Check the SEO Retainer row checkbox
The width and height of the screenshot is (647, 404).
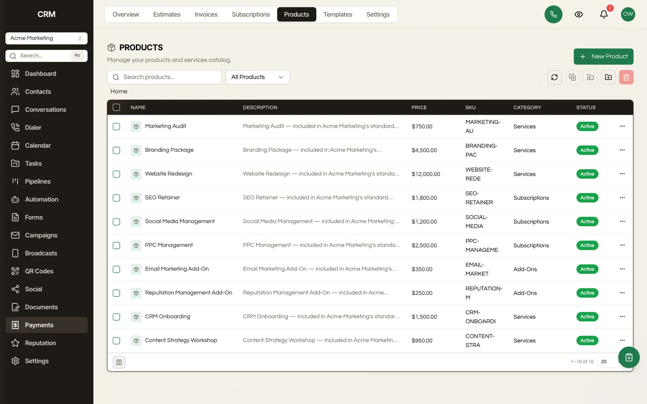tap(116, 198)
